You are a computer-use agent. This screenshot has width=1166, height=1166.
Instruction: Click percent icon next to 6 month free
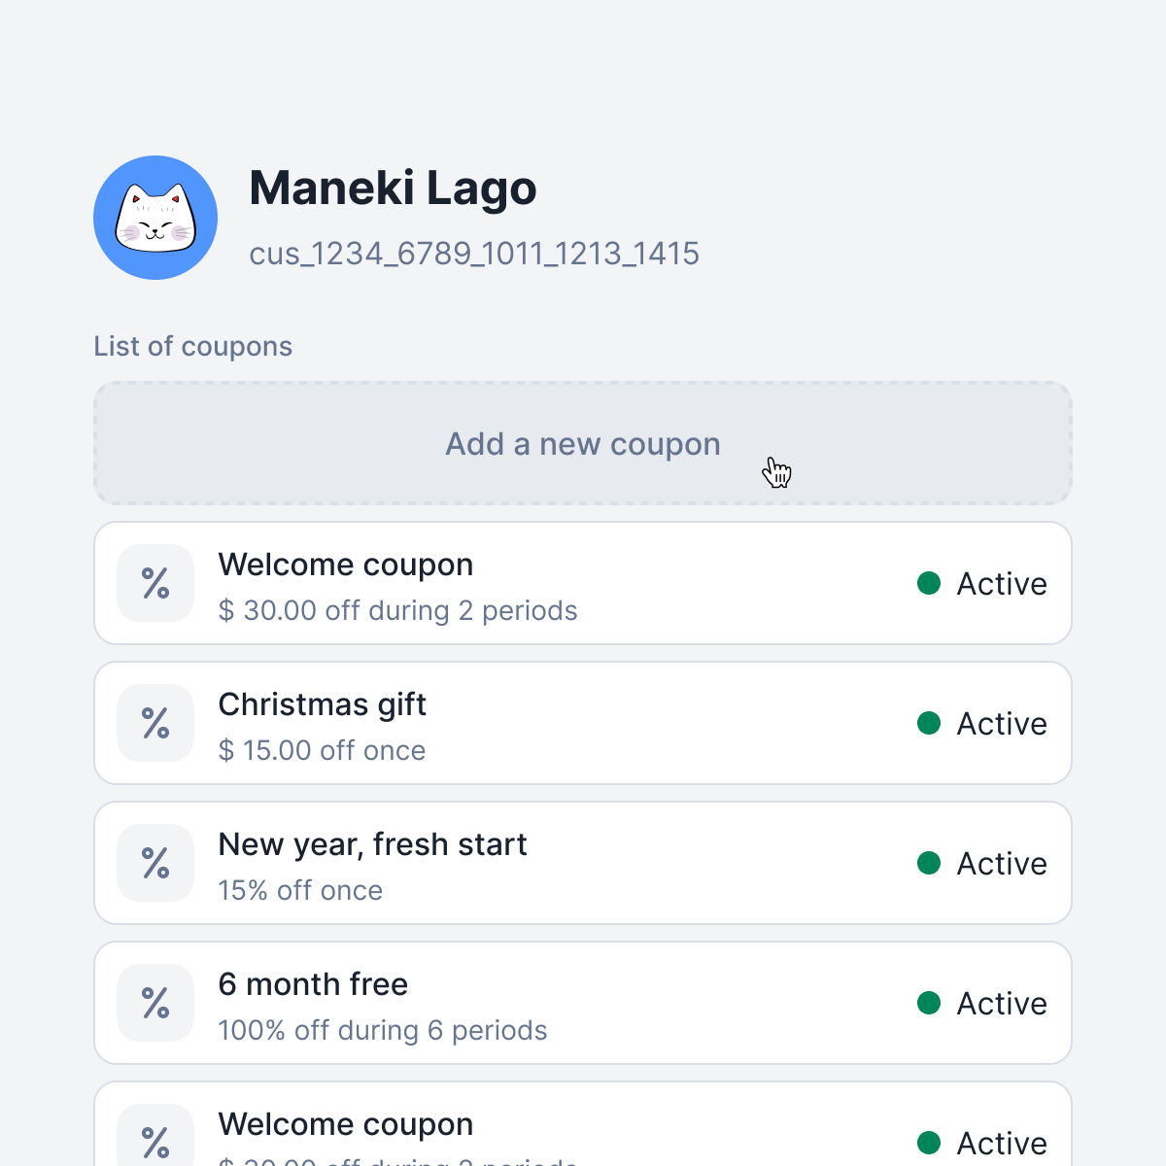(155, 1003)
